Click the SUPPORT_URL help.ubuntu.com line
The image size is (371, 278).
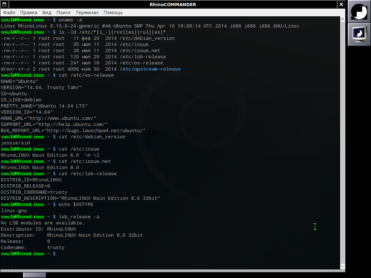[x=54, y=125]
